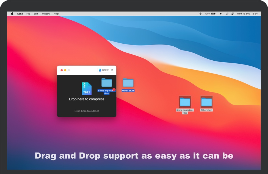Select the dimmed "Other stuff" desktop folder
This screenshot has width=268, height=174.
click(206, 102)
